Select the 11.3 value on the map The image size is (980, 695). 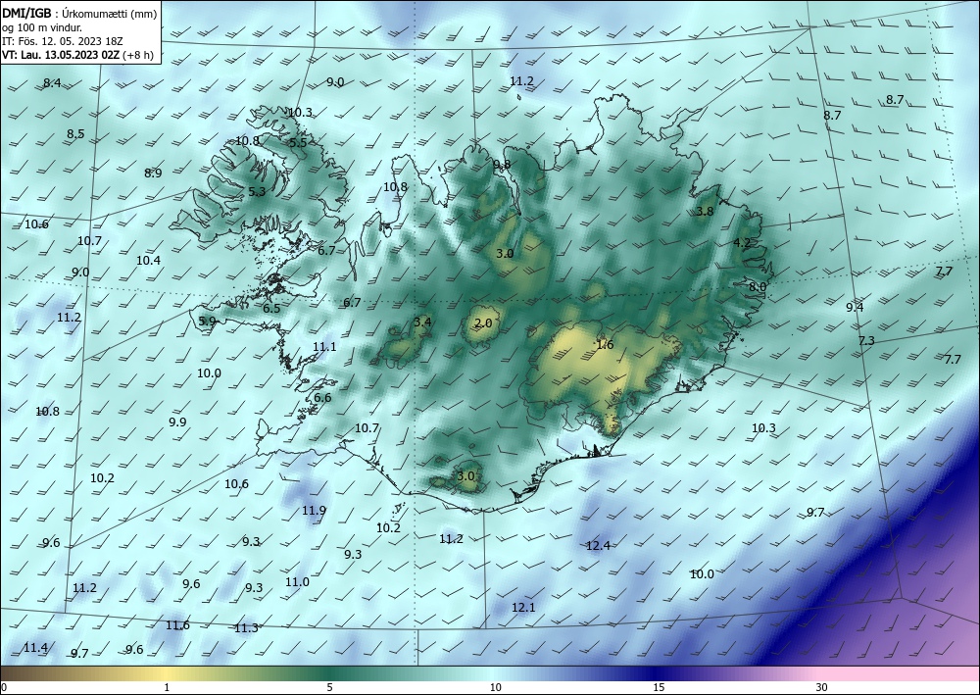[246, 628]
